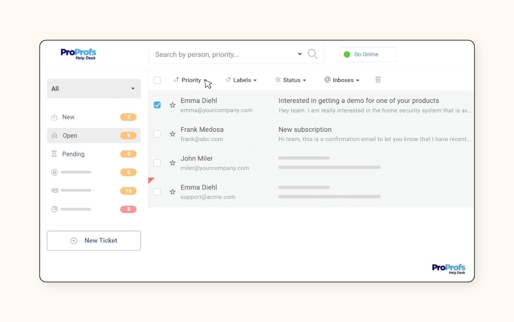Star the John Miler ticket
The image size is (514, 322).
(x=173, y=163)
